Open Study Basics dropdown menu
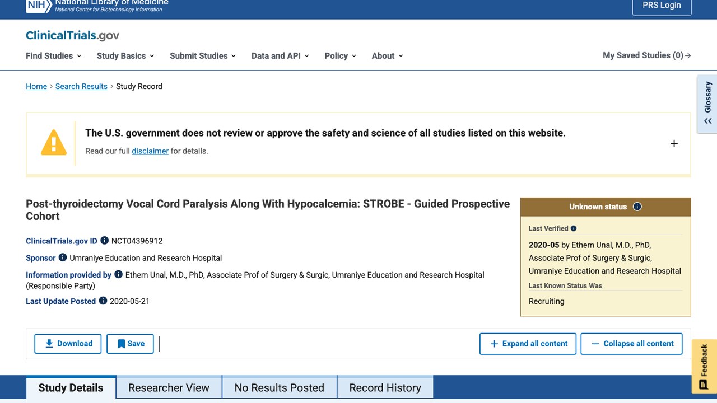Screen dimensions: 717x403 125,55
